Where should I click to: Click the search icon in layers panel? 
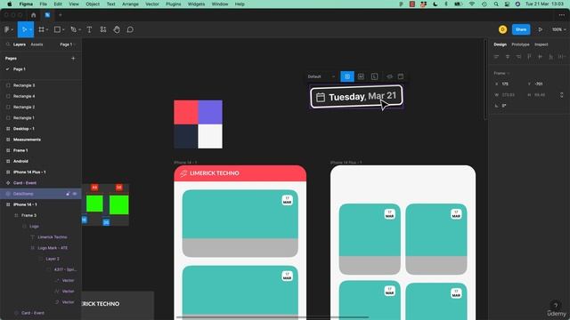coord(8,44)
